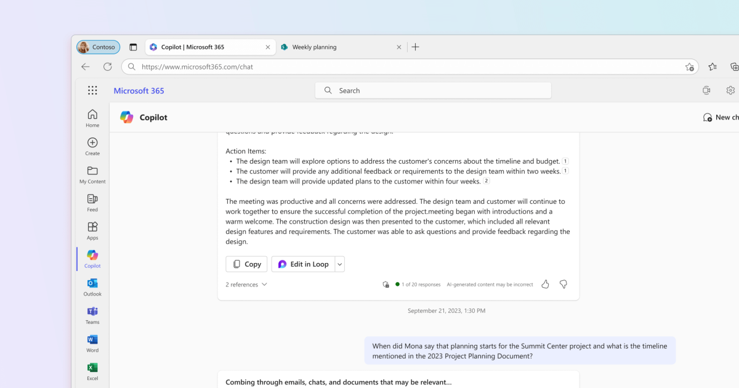The width and height of the screenshot is (739, 388).
Task: Close the Copilot Microsoft 365 tab
Action: coord(267,47)
